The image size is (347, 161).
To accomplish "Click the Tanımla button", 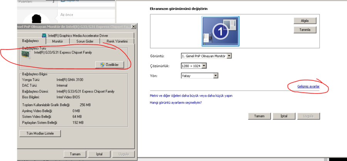I will [x=305, y=30].
